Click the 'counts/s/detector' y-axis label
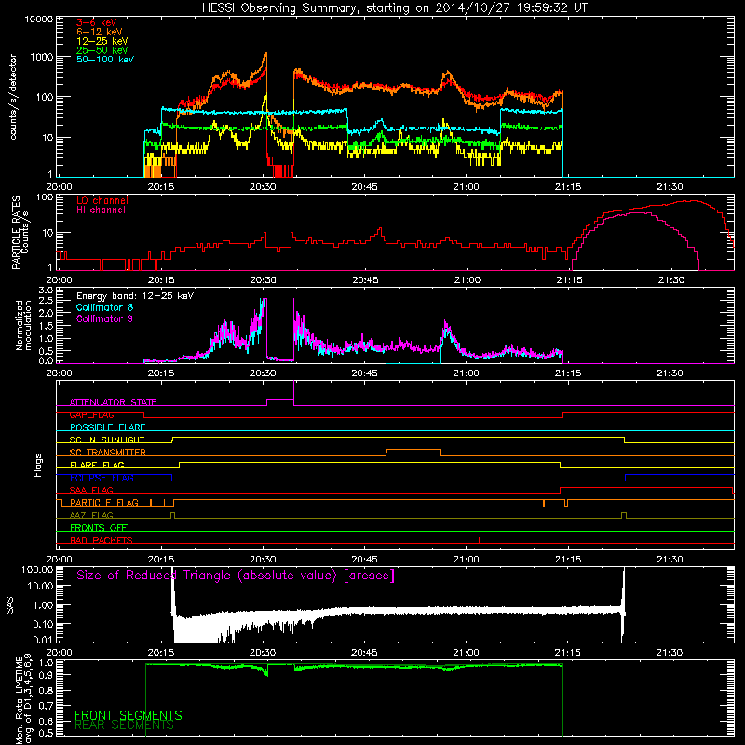 tap(13, 97)
